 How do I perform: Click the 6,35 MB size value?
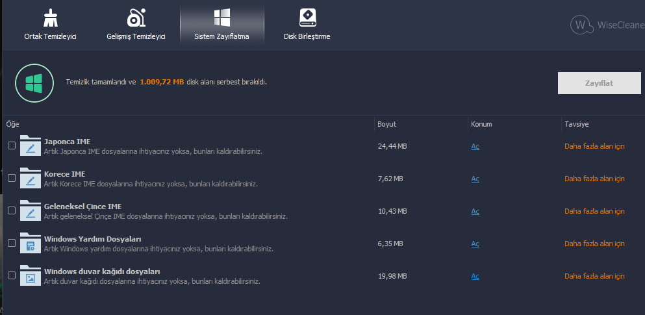tap(390, 244)
